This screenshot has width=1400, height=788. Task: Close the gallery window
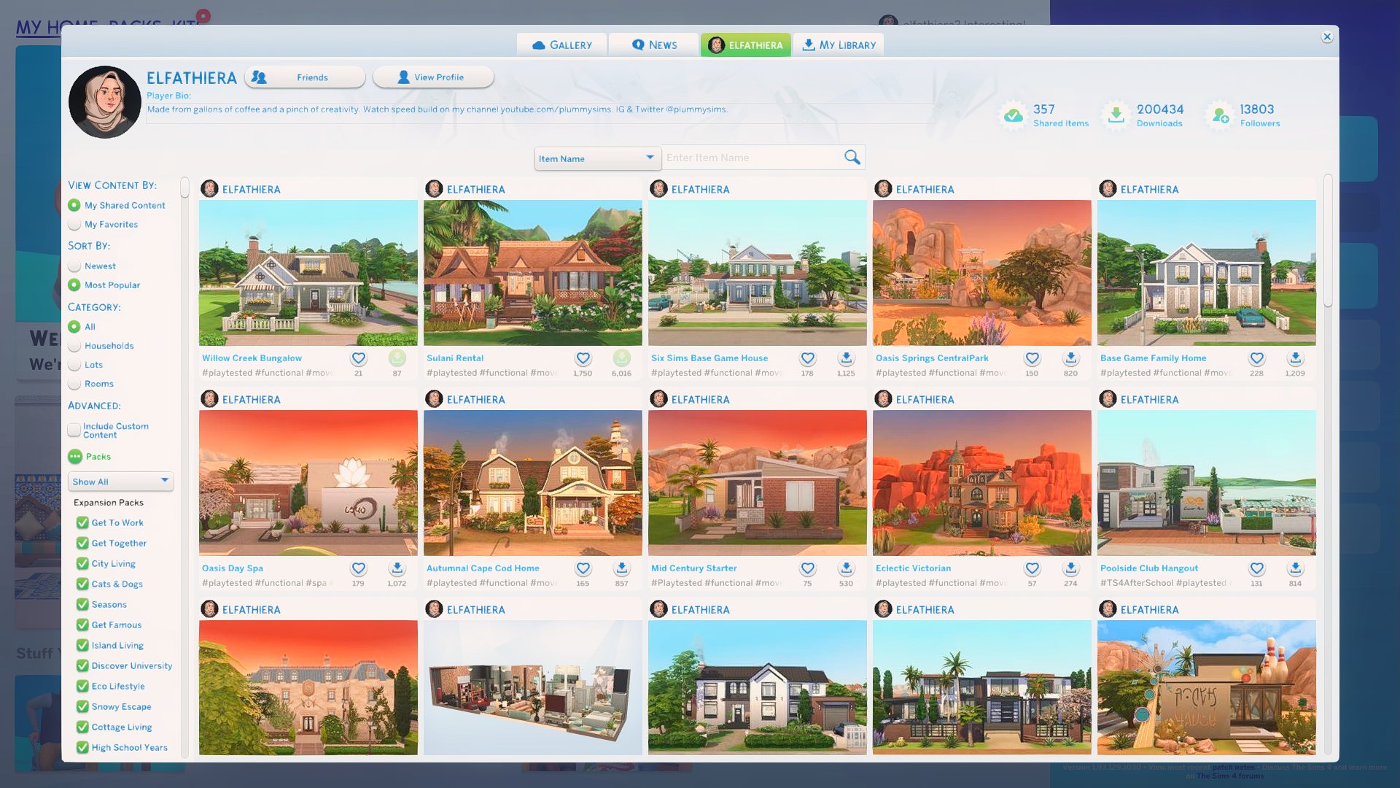[x=1327, y=36]
